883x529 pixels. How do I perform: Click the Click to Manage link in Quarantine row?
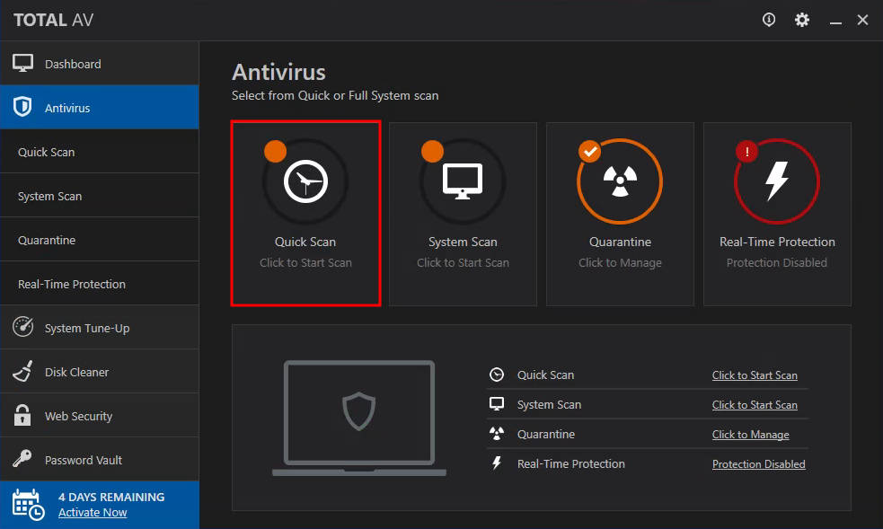[x=751, y=435]
